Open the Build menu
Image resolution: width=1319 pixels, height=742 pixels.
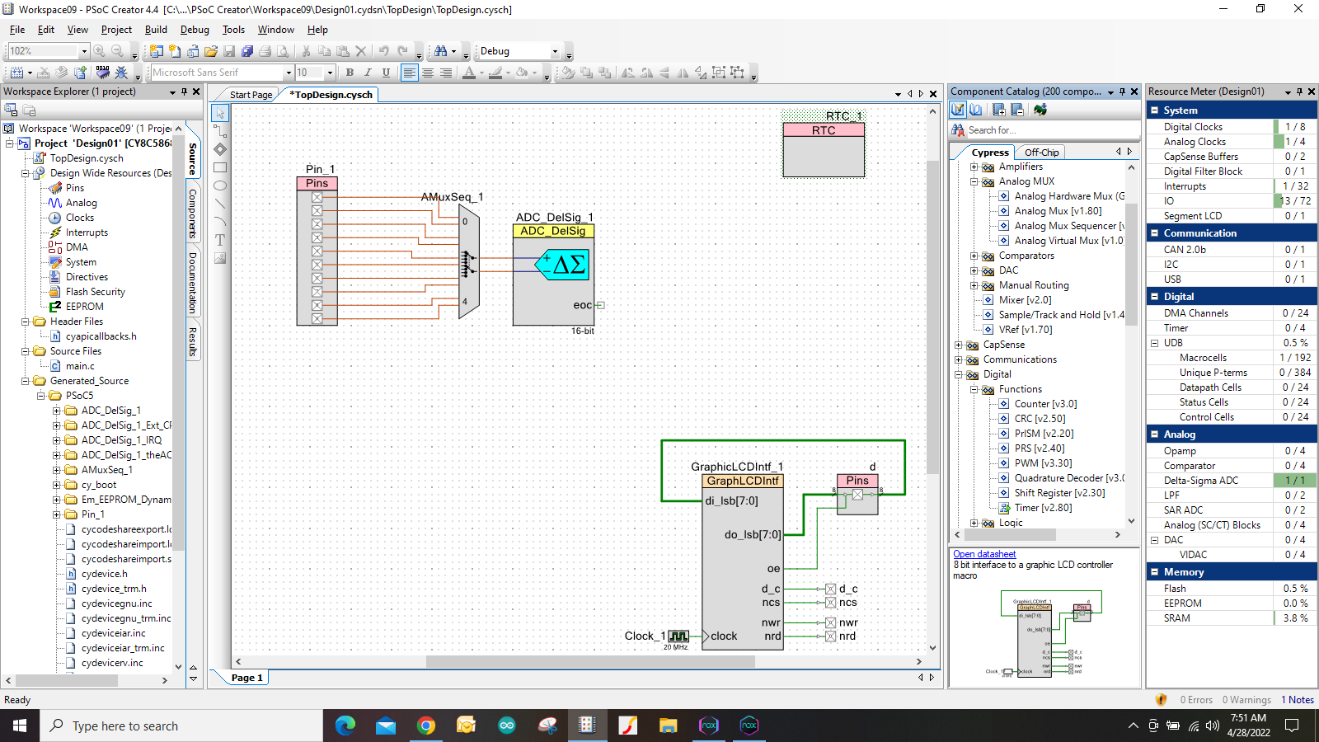coord(156,30)
